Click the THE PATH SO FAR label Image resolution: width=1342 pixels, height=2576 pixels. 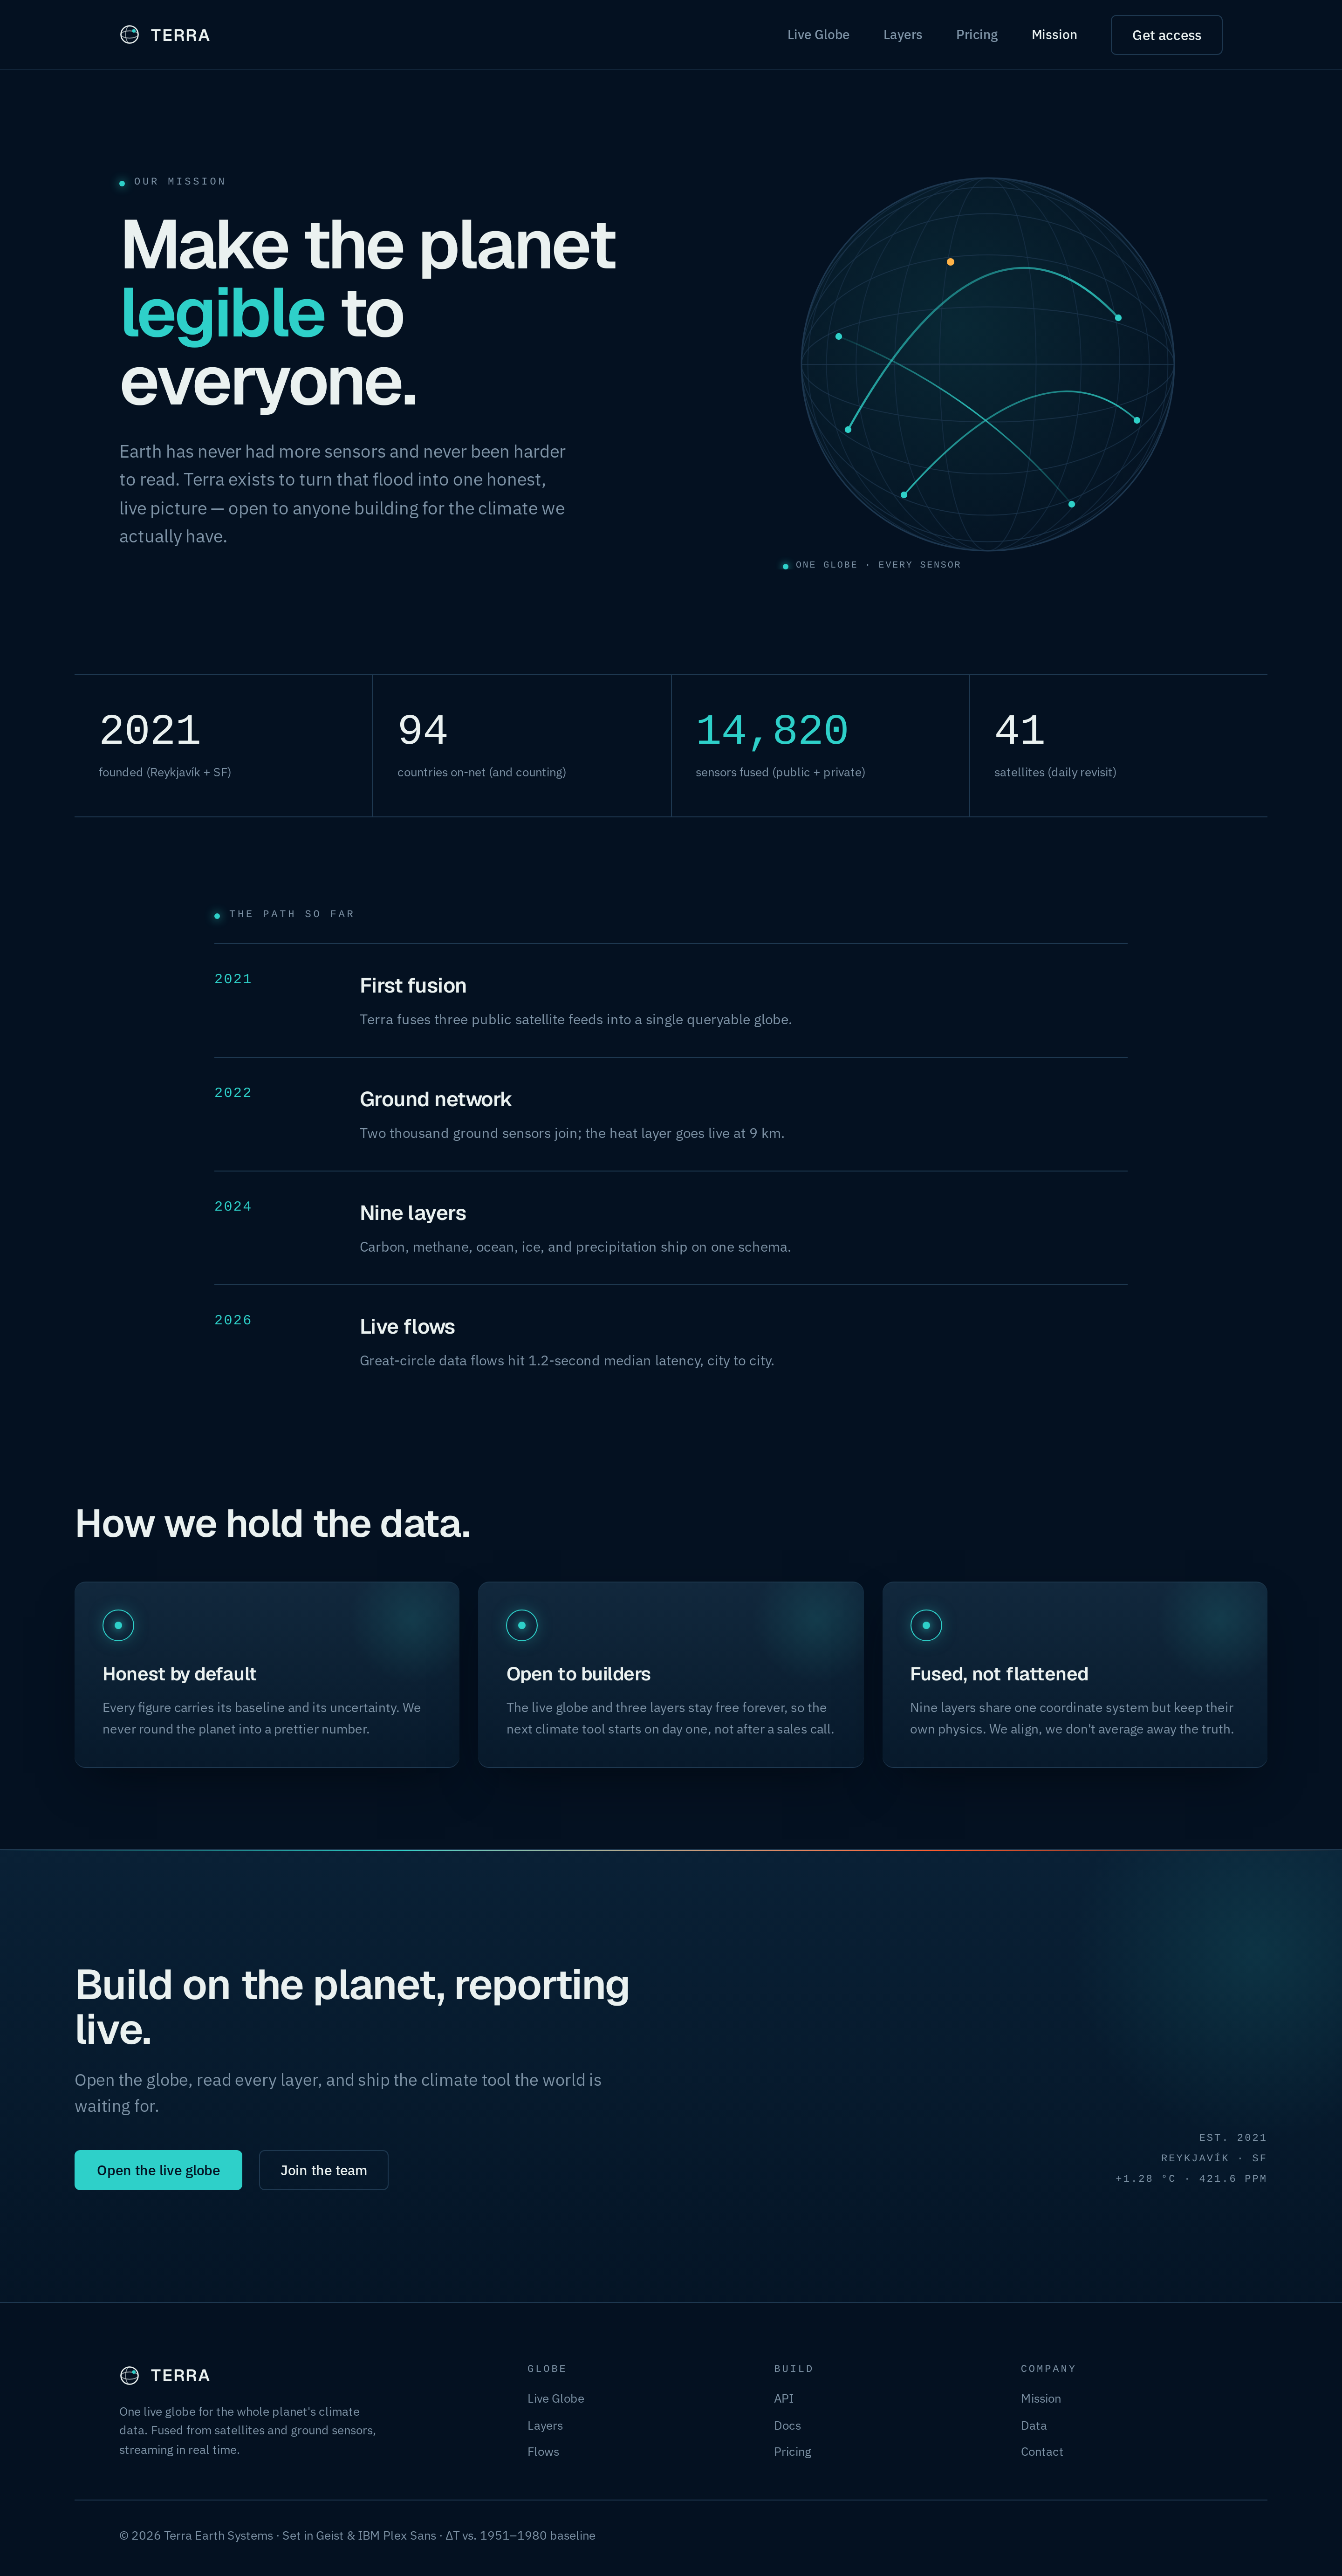tap(292, 914)
